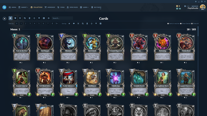
Task: Sort by the heart icon
Action: tap(74, 24)
